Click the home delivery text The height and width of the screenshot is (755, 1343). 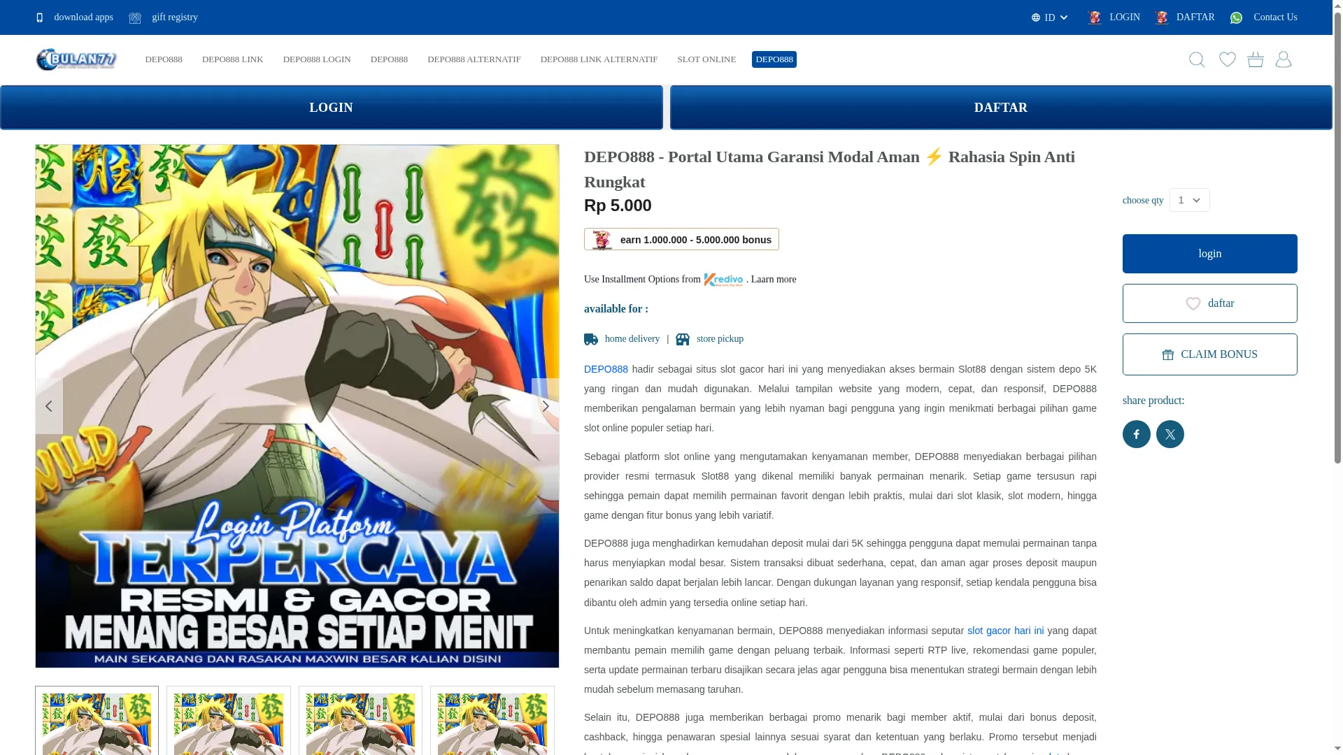[632, 339]
